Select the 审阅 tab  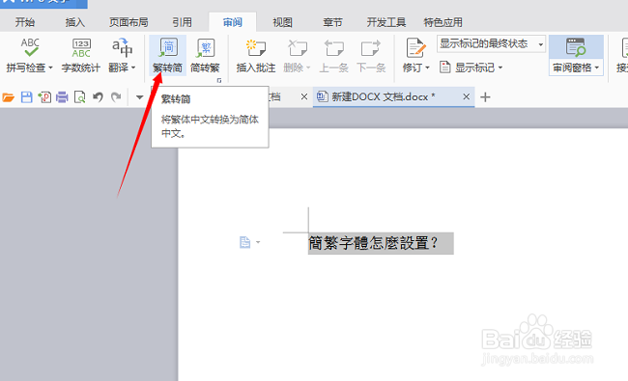pyautogui.click(x=232, y=22)
